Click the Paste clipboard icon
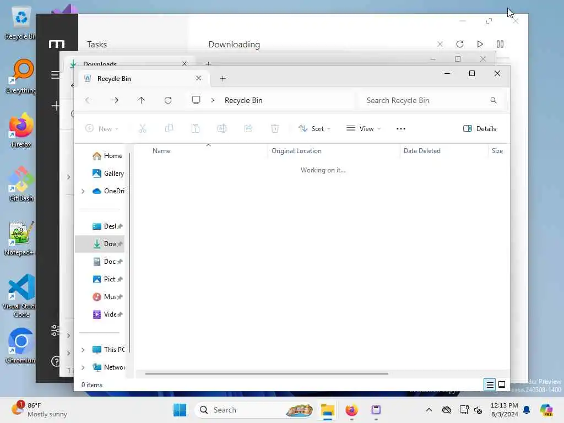 (196, 128)
